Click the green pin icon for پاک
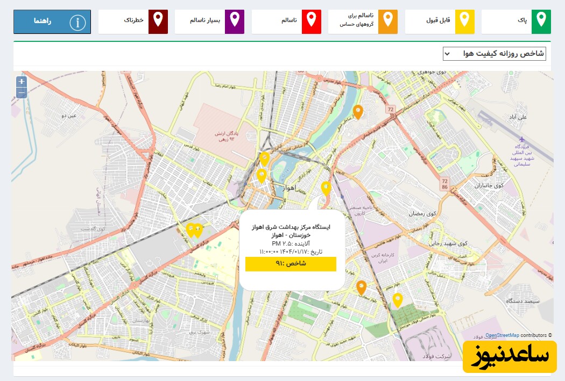Image resolution: width=565 pixels, height=381 pixels. (541, 21)
